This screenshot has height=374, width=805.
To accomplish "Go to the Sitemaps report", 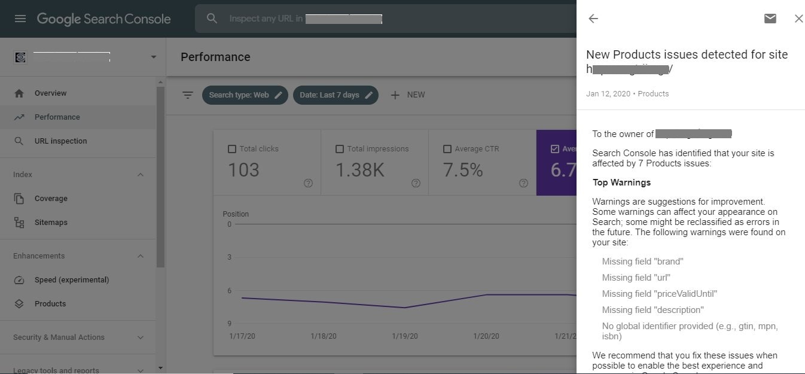I will coord(51,223).
